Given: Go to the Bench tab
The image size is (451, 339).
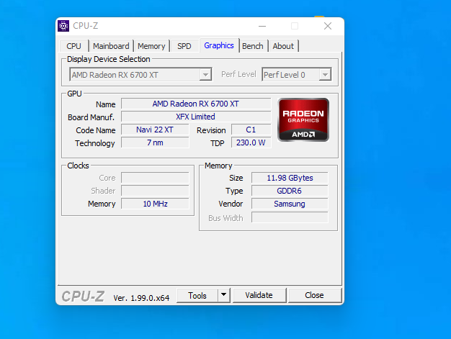Looking at the screenshot, I should [253, 46].
